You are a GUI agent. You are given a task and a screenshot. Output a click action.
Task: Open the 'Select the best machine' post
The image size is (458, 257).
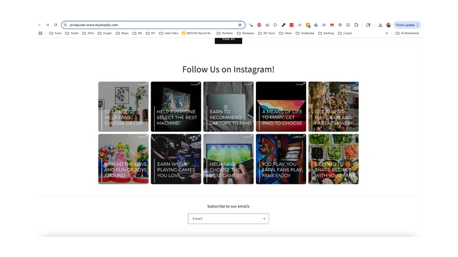(176, 107)
